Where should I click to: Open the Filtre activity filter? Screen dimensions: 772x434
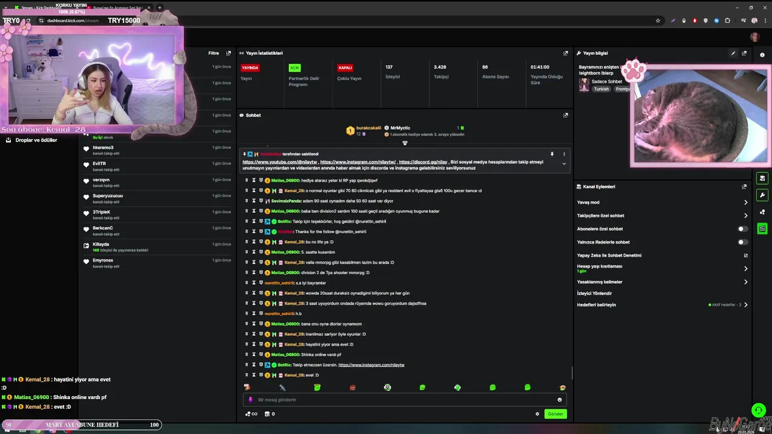(x=214, y=53)
